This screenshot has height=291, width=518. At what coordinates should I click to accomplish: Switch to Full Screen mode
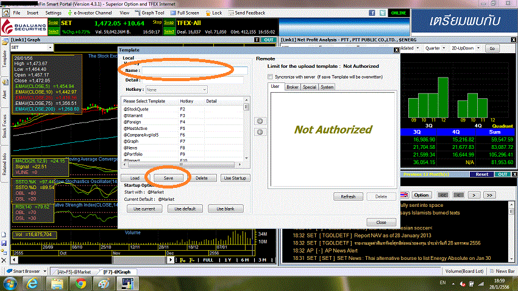pos(185,13)
